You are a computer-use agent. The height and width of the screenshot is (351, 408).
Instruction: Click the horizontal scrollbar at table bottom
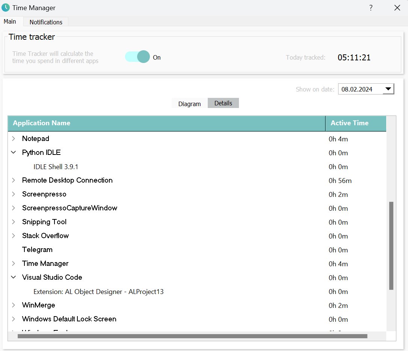192,336
